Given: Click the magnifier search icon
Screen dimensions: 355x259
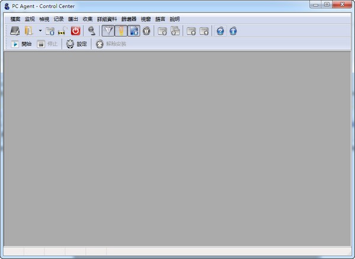Looking at the screenshot, I should 92,31.
